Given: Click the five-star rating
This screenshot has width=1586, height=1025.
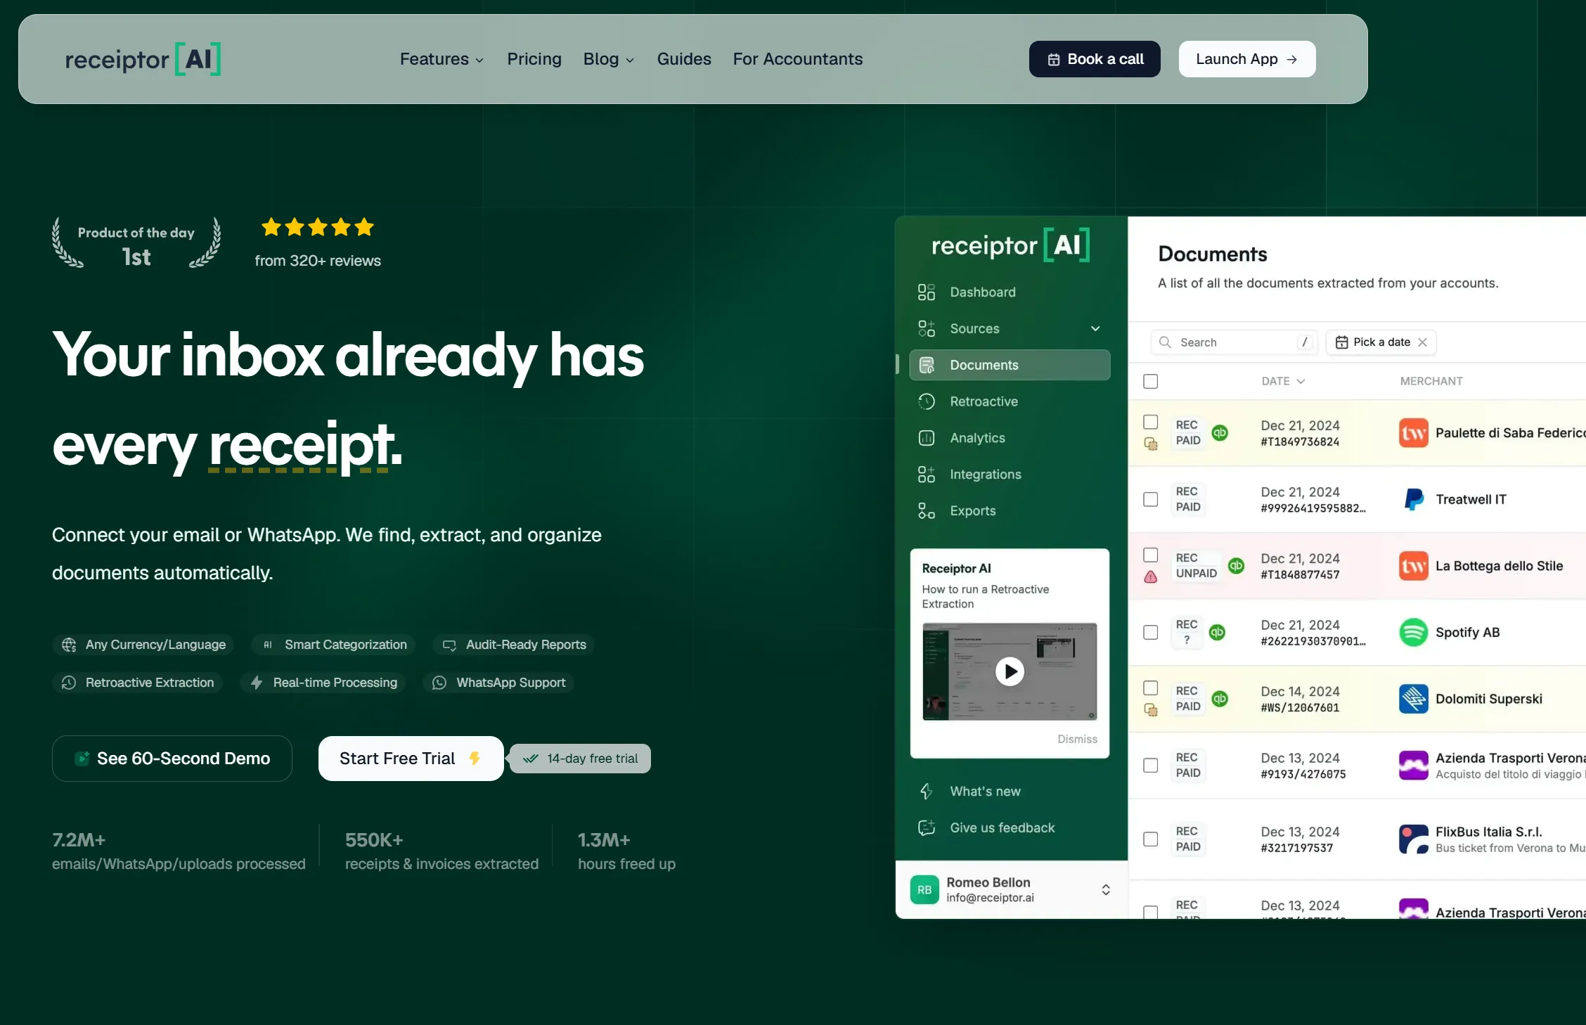Looking at the screenshot, I should [x=318, y=227].
